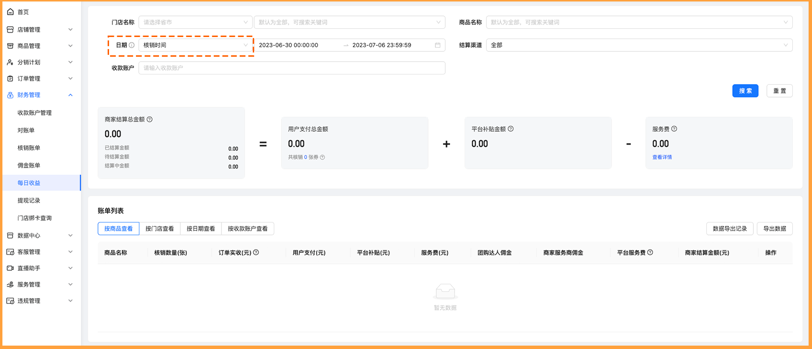The height and width of the screenshot is (349, 812).
Task: Click help icon beside 服务费 card title
Action: point(674,129)
